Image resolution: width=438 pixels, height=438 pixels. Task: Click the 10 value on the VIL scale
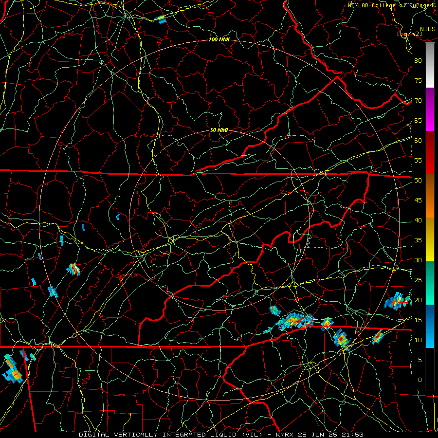[x=418, y=340]
